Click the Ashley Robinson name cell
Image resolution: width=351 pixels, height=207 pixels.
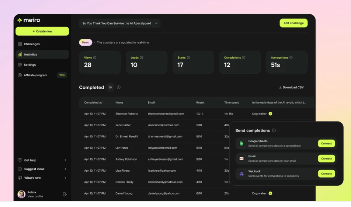coord(126,159)
